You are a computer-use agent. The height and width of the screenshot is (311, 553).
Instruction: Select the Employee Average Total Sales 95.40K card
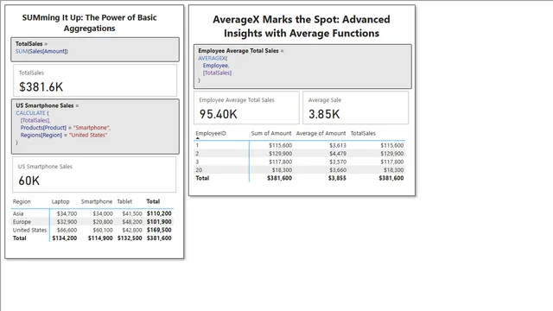point(246,107)
